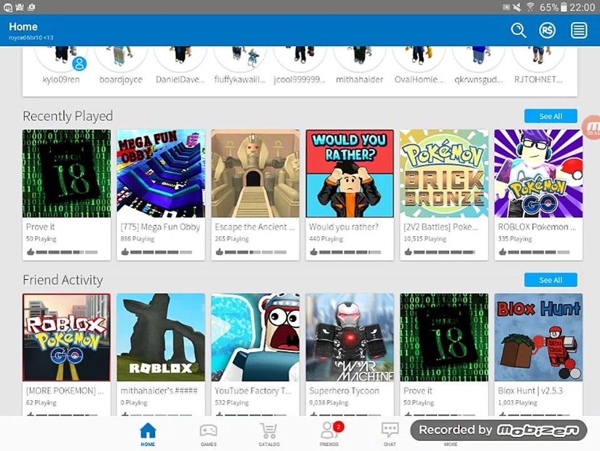
Task: Click the 'Superhero Tycoon' title text
Action: pyautogui.click(x=344, y=391)
